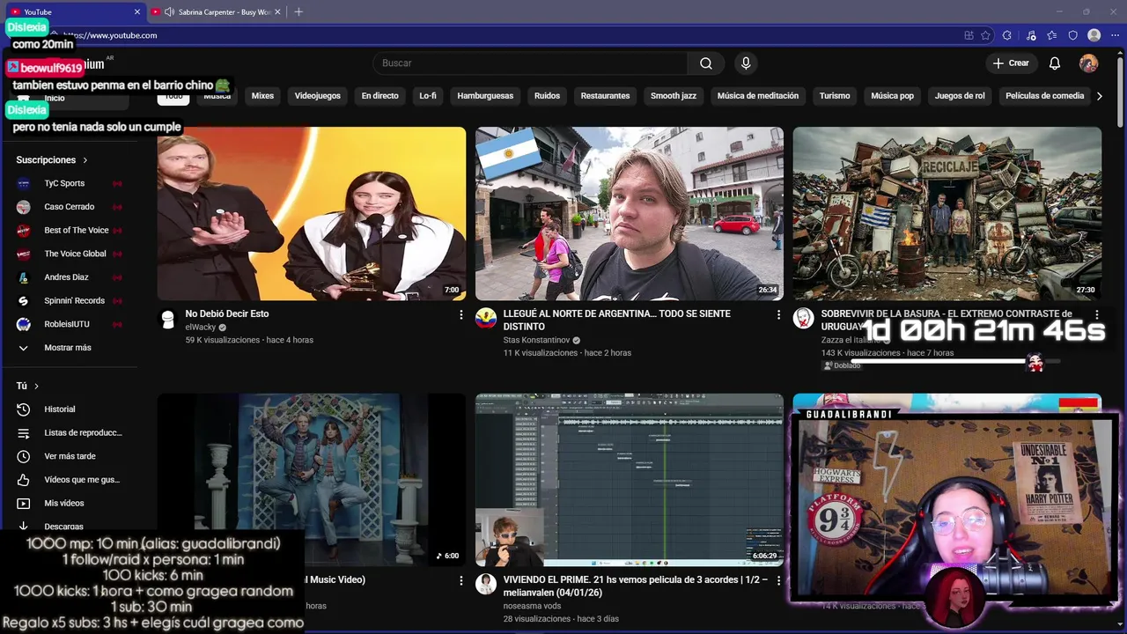Open Zazza el italiano channel link
The image size is (1127, 634).
pos(851,340)
